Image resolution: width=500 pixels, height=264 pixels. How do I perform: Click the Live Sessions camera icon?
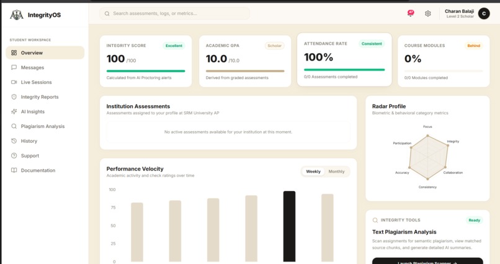click(14, 82)
